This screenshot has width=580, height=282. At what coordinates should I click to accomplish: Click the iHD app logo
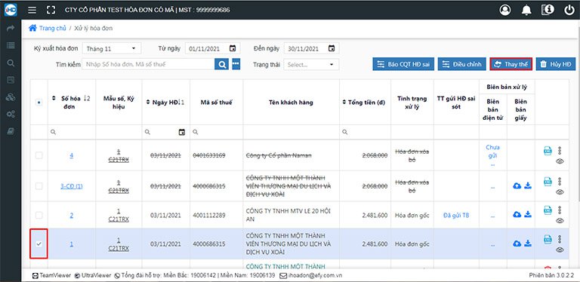pyautogui.click(x=11, y=10)
